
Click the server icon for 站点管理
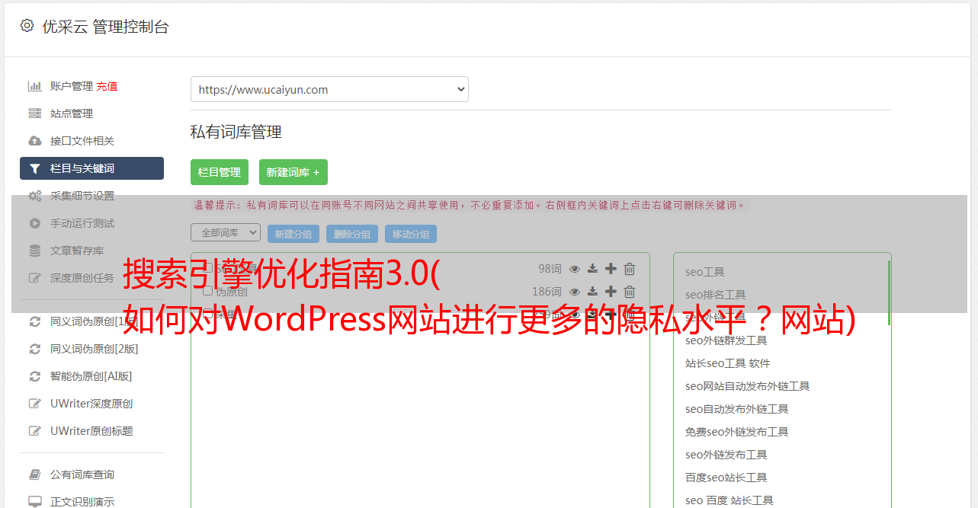coord(35,113)
